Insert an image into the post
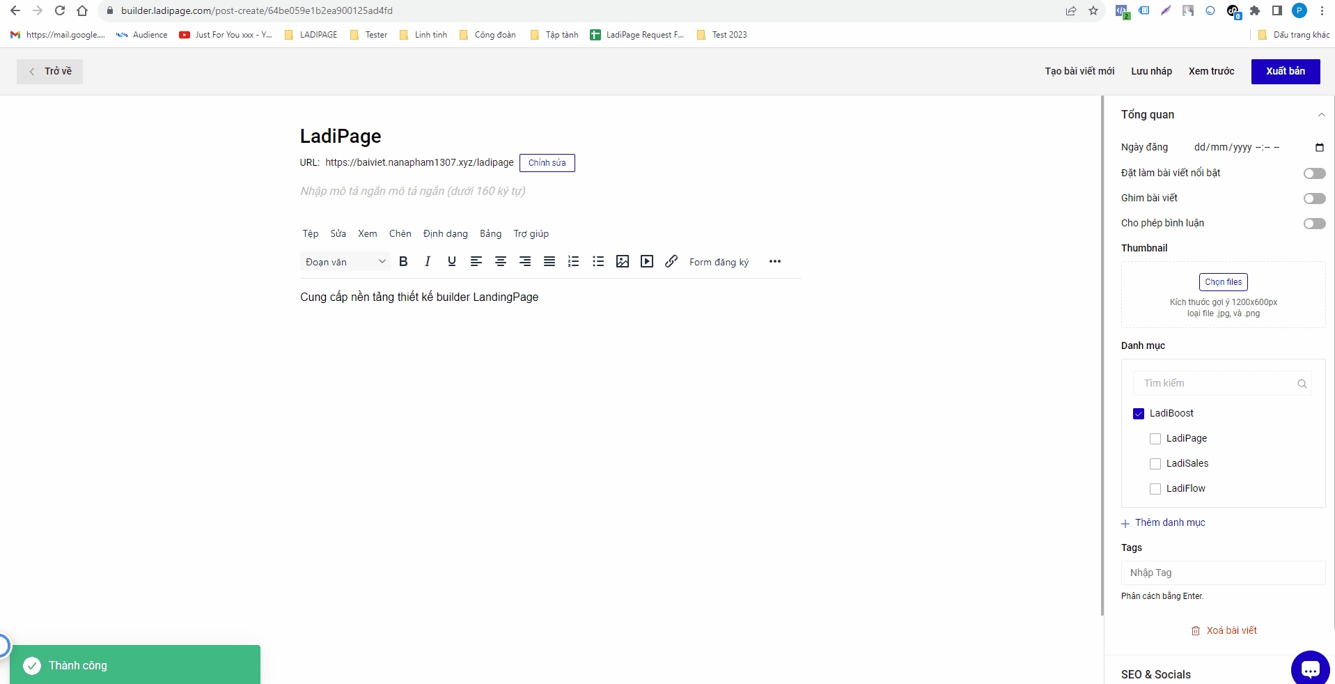 tap(623, 261)
